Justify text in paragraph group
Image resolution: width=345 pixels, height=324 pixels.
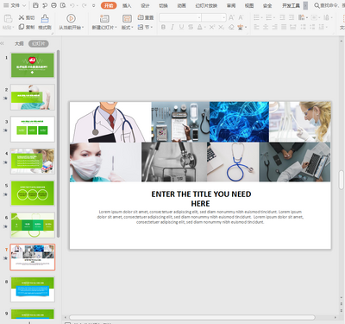[x=284, y=27]
